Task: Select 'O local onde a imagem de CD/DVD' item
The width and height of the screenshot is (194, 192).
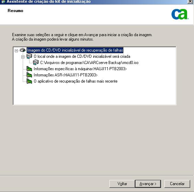Action: (82, 56)
